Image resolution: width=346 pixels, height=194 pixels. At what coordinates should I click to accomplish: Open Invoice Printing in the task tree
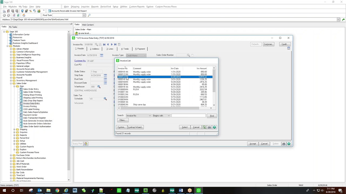[x=30, y=106]
